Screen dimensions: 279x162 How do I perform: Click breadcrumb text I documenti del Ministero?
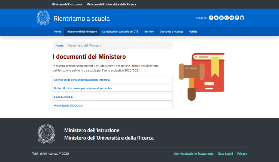84,45
